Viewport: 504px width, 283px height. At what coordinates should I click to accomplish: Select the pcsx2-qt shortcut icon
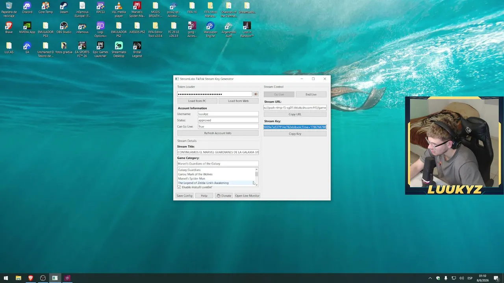173,10
